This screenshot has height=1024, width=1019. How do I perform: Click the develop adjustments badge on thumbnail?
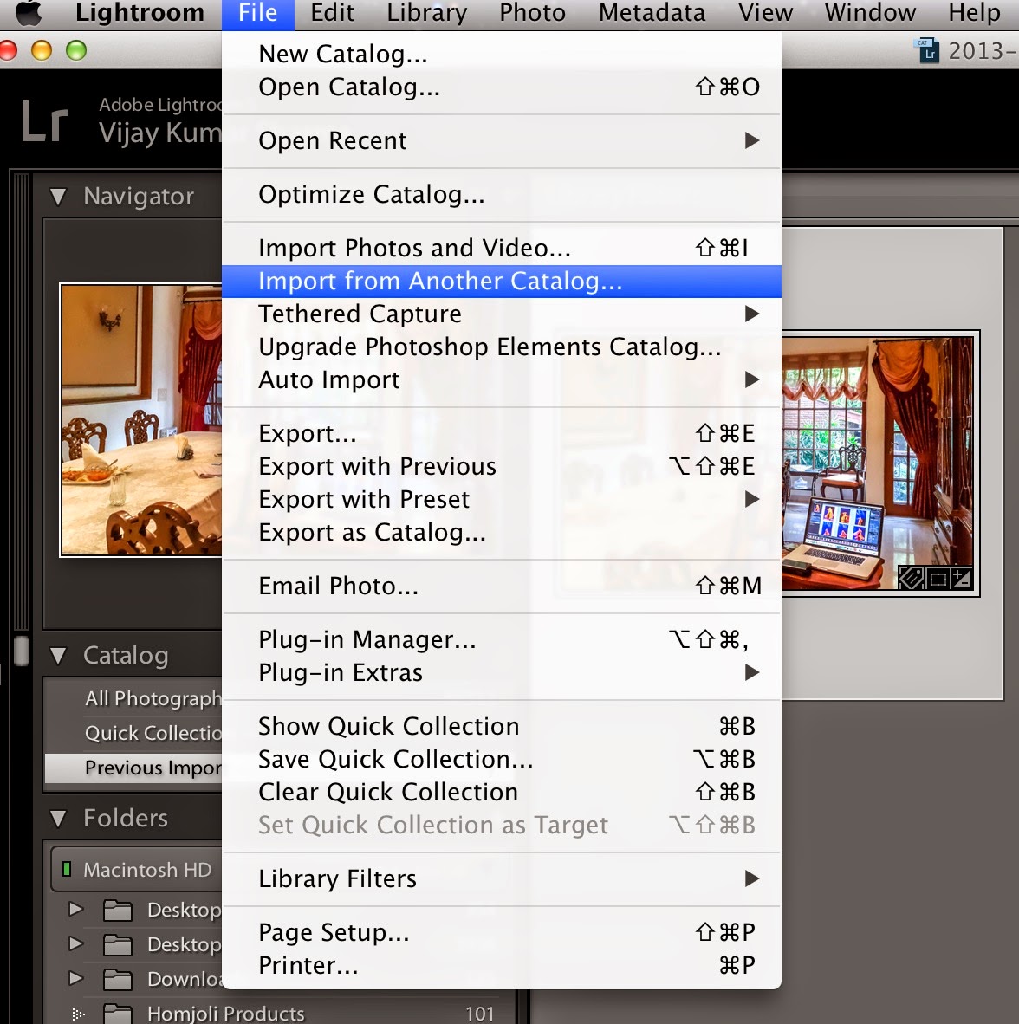coord(962,578)
